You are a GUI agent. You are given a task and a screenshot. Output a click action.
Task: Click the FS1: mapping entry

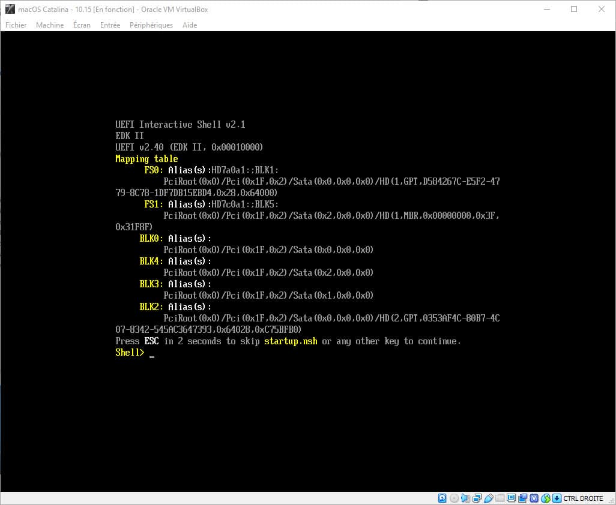[x=154, y=204]
